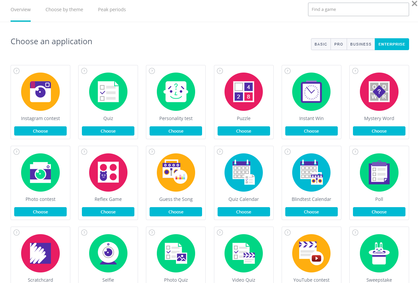The width and height of the screenshot is (418, 283).
Task: Click the Selfie webcam icon
Action: pos(108,253)
